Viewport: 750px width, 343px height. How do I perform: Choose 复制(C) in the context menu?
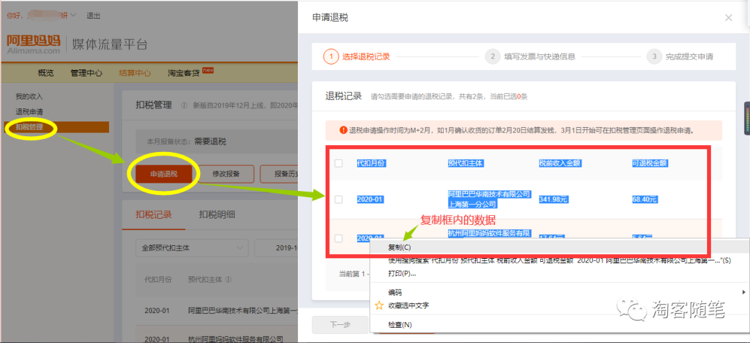(x=560, y=247)
